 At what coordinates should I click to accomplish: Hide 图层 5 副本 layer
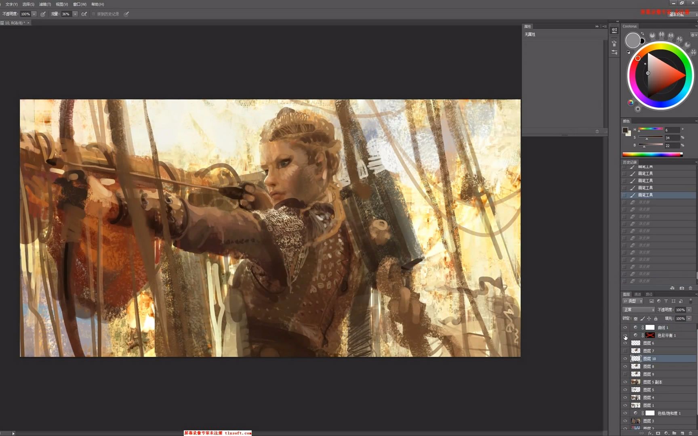tap(625, 382)
